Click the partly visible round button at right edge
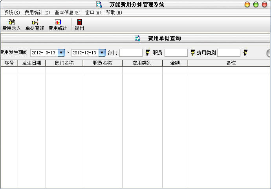 point(268,53)
